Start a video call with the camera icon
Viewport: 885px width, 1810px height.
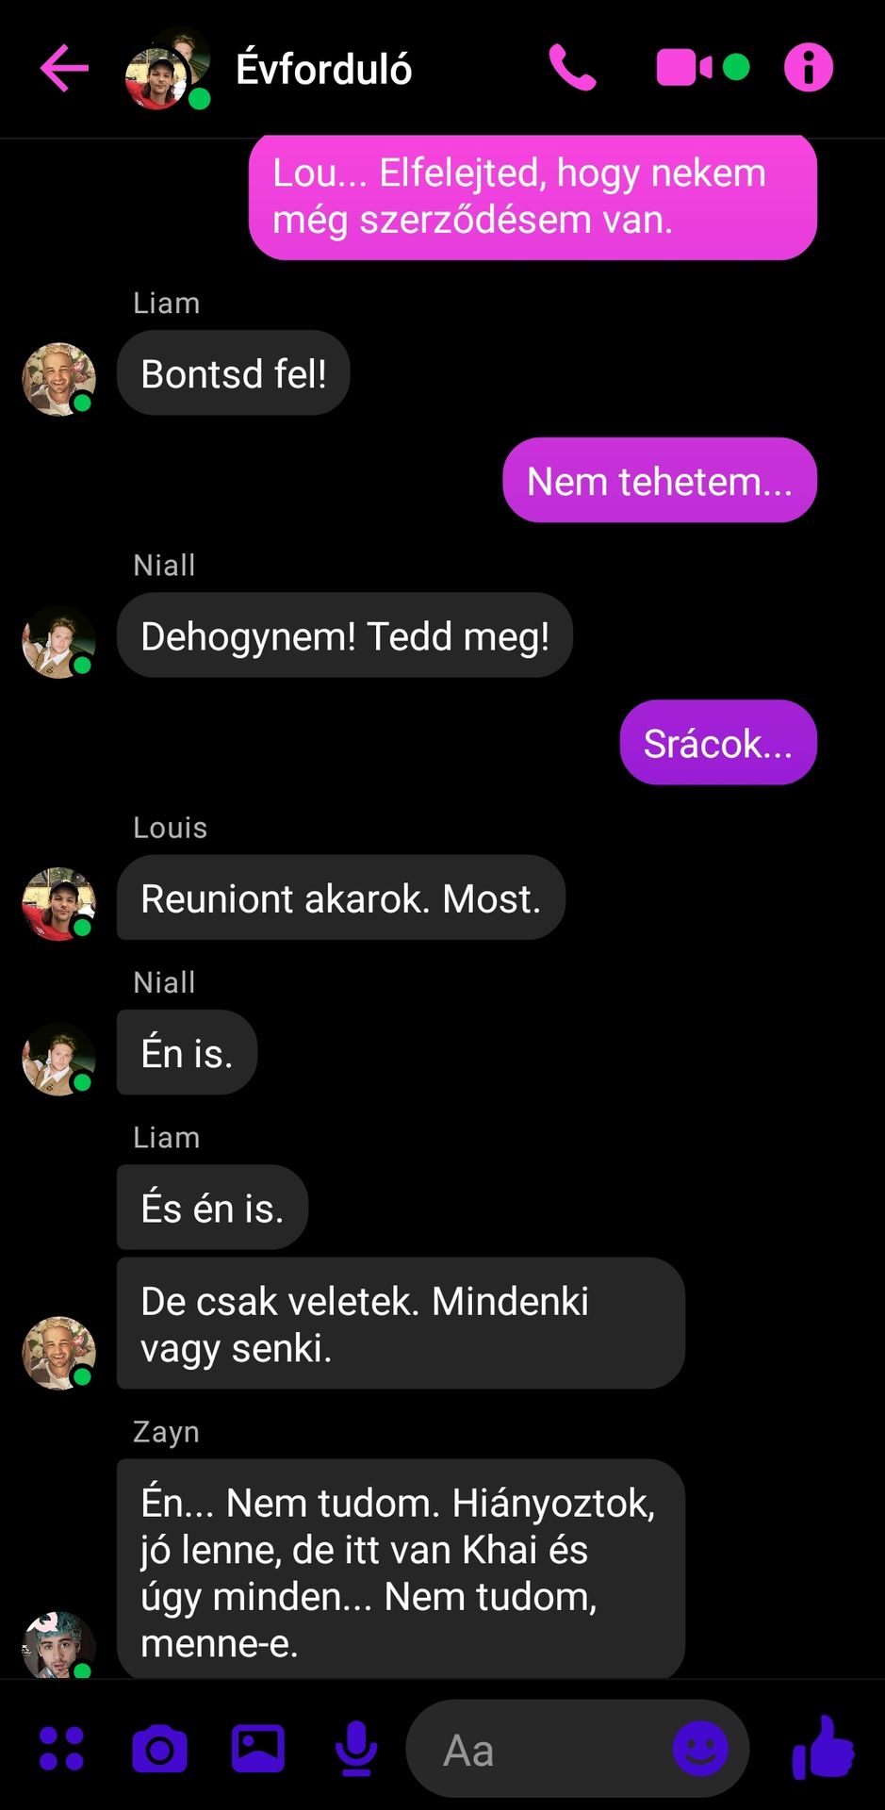click(685, 68)
